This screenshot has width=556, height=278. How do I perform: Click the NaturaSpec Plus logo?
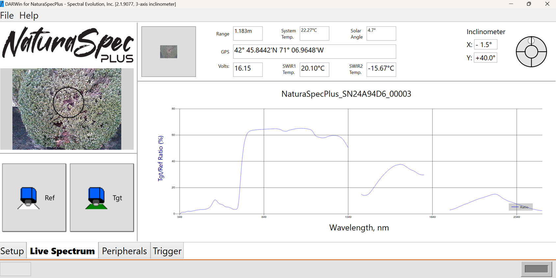(x=68, y=45)
